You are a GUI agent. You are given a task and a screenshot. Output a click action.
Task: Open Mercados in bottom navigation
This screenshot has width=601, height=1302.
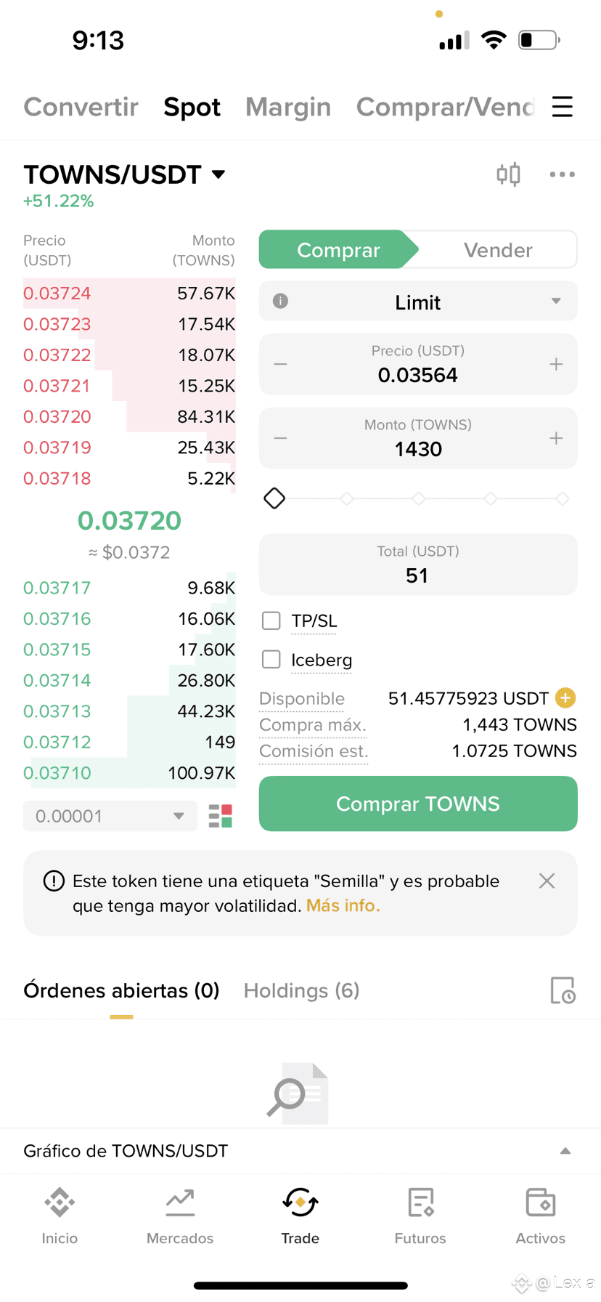coord(180,1216)
